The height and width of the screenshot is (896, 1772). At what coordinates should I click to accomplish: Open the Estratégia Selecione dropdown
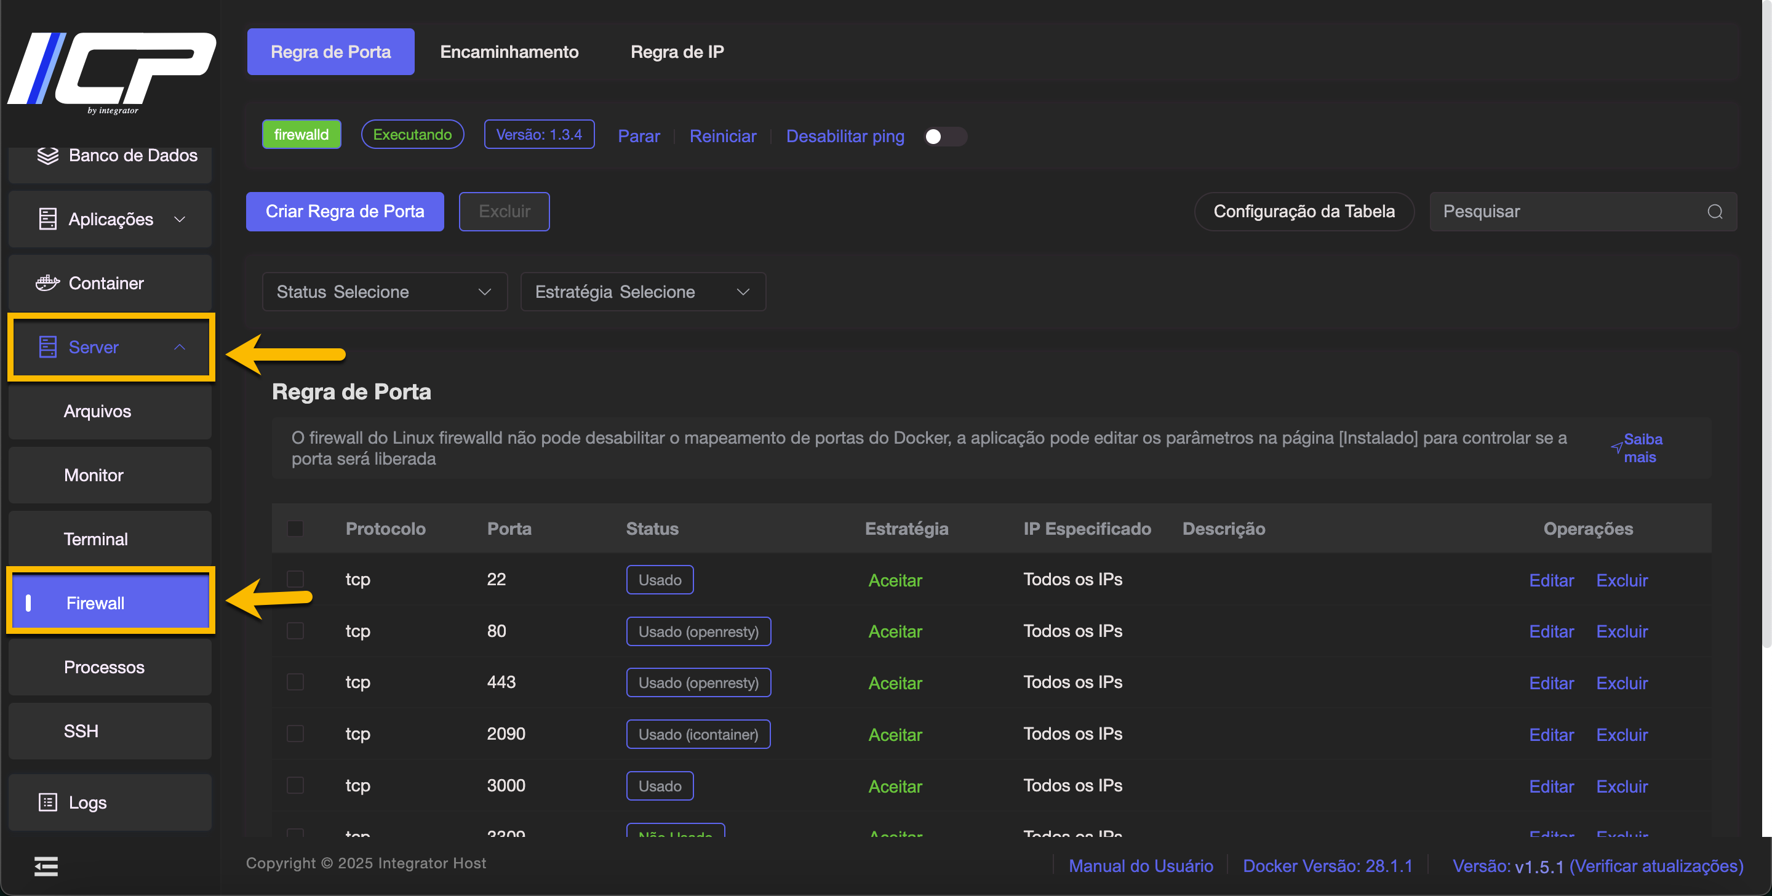point(642,292)
